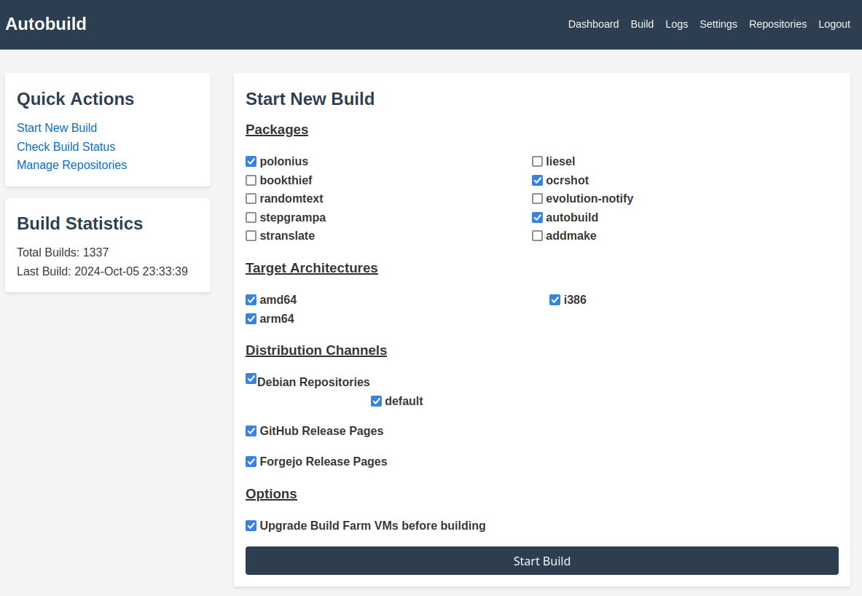Image resolution: width=862 pixels, height=596 pixels.
Task: Uncheck the amd64 architecture
Action: tap(251, 299)
